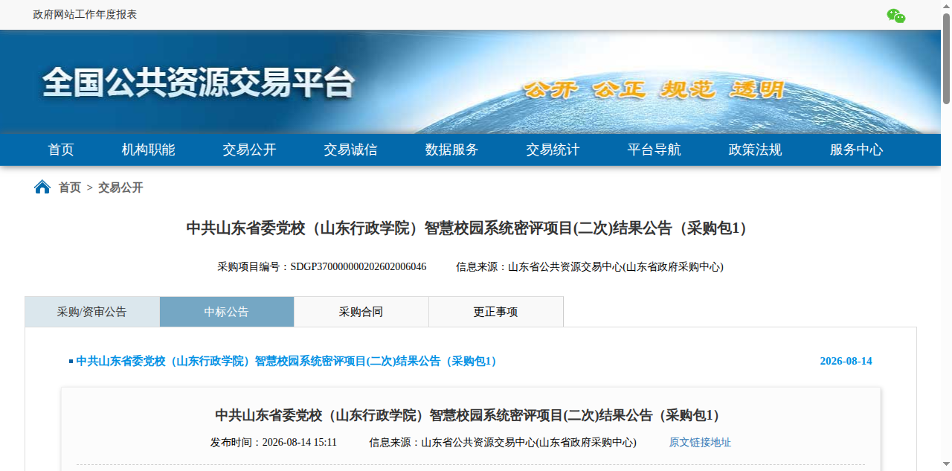Switch to 中标公告 tab
This screenshot has width=952, height=471.
(227, 312)
